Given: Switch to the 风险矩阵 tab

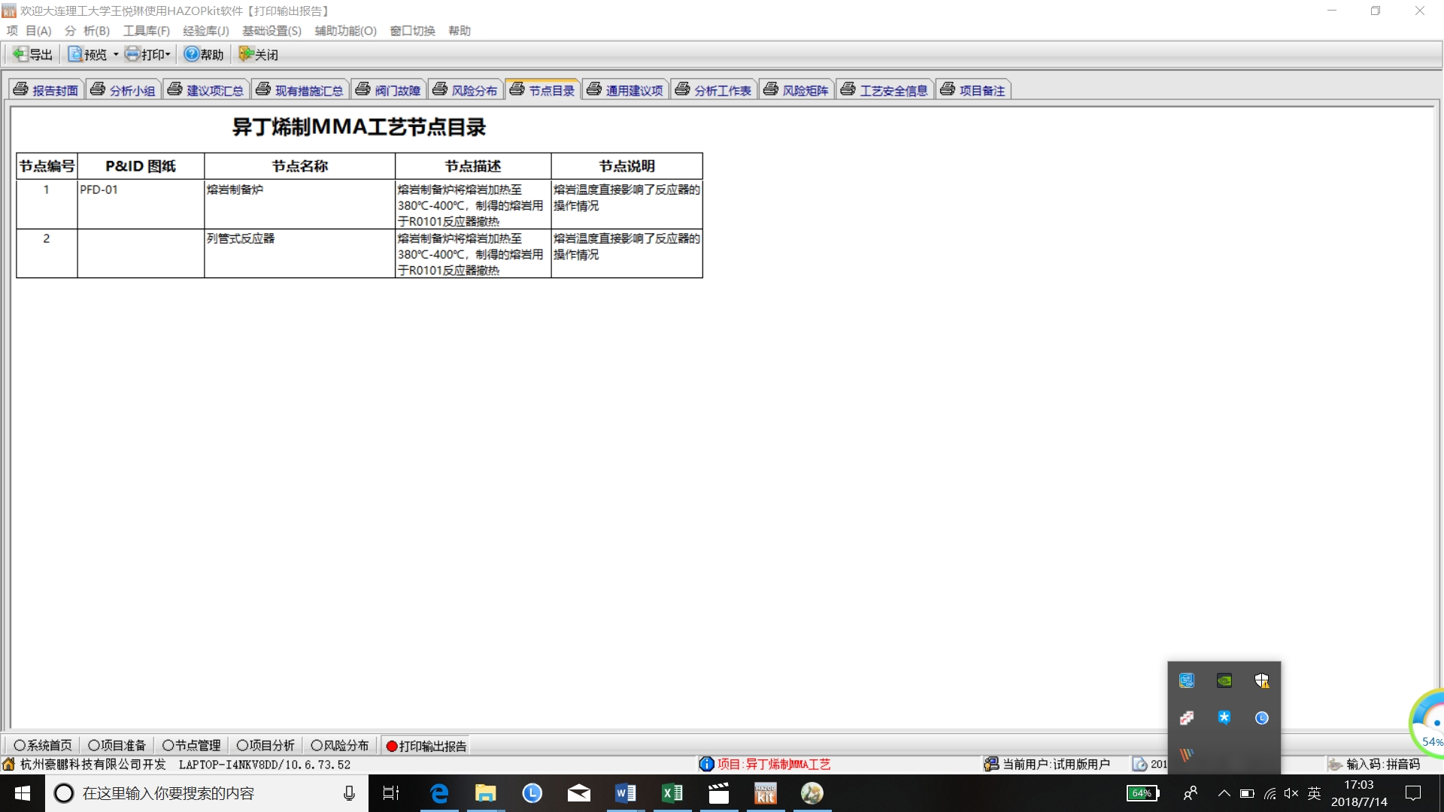Looking at the screenshot, I should (796, 90).
